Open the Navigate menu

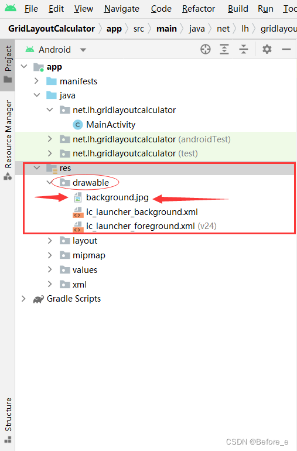(122, 9)
